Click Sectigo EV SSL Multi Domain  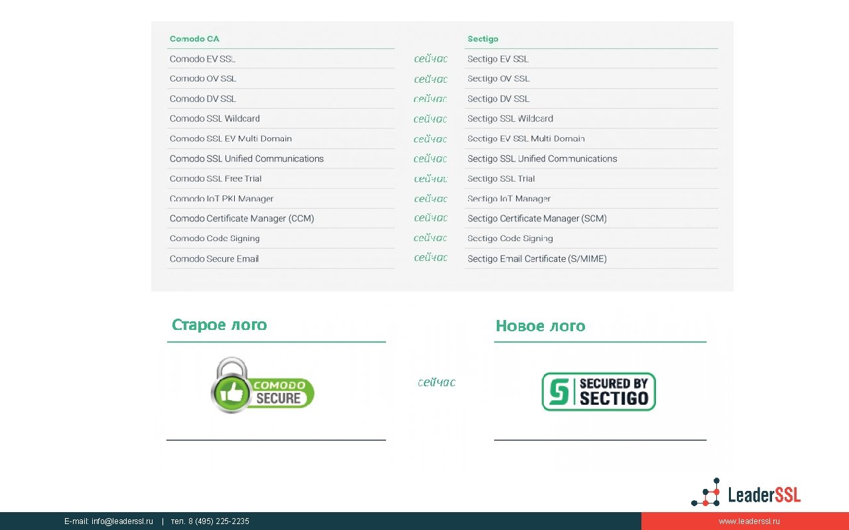coord(526,138)
